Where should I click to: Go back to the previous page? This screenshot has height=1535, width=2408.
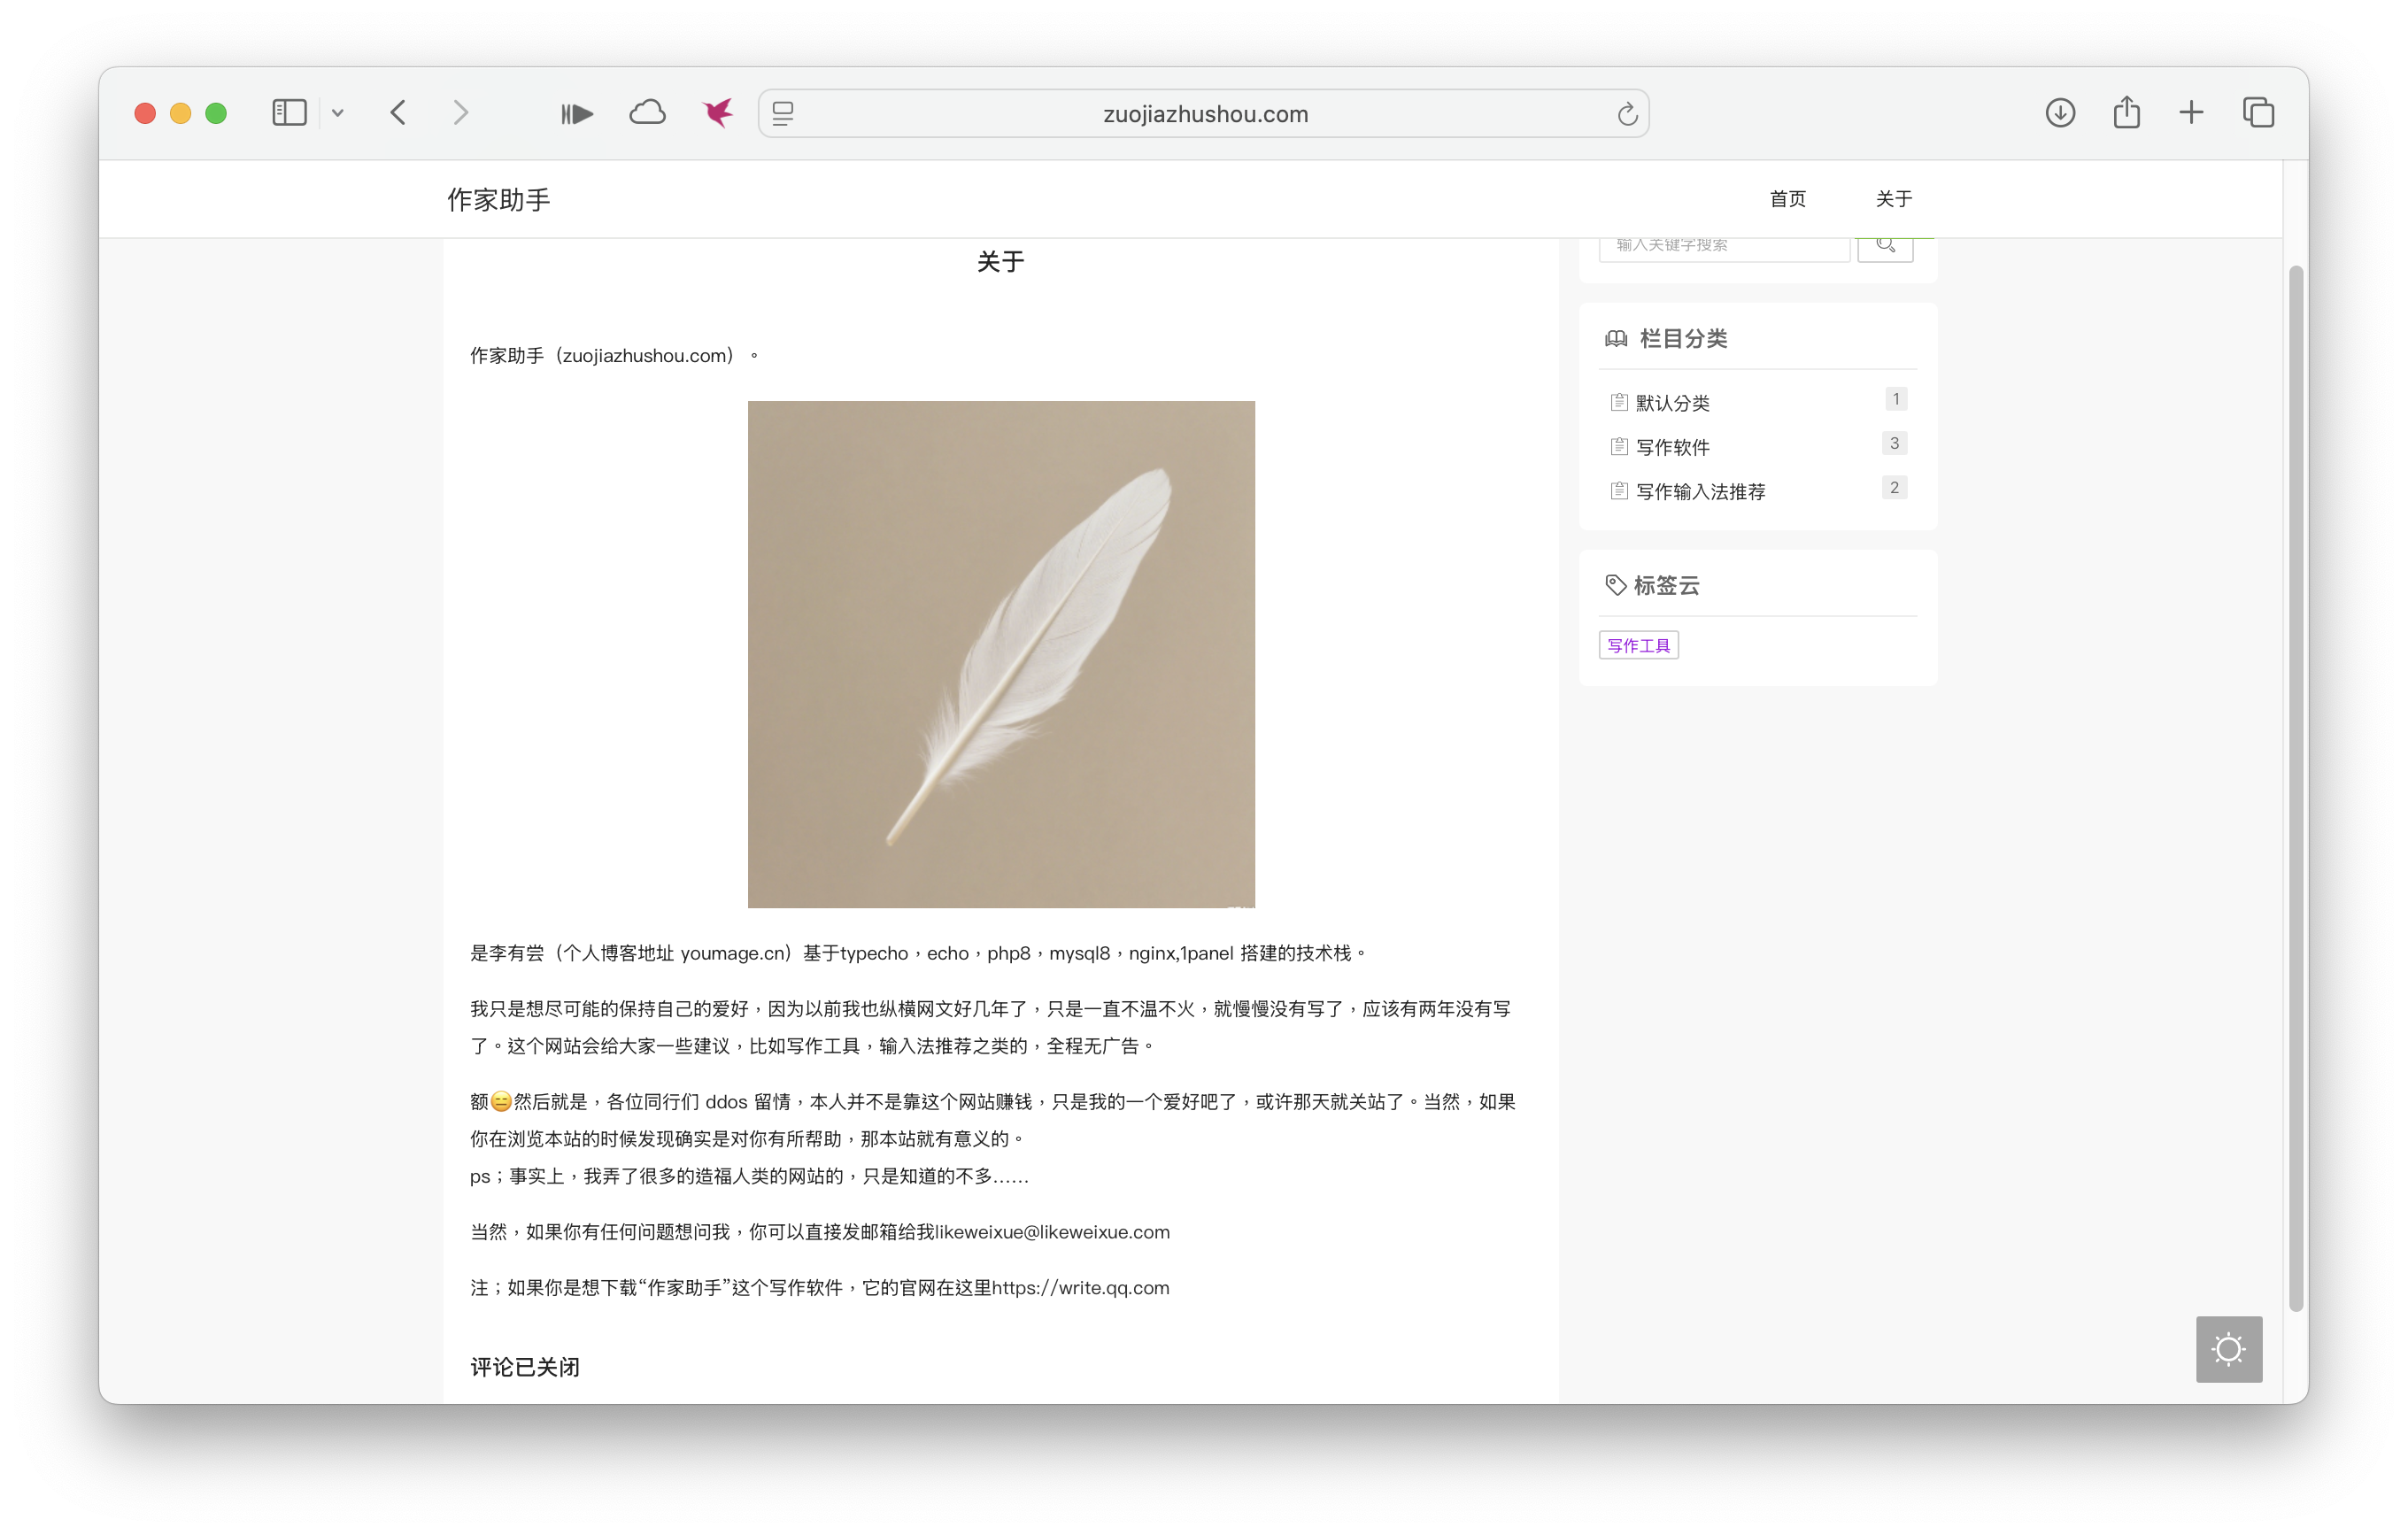click(398, 113)
